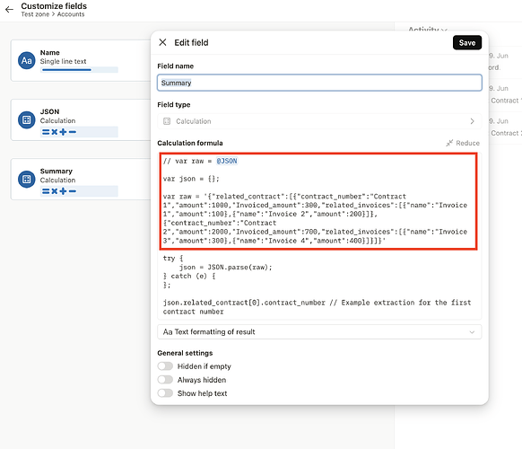Click the calculator icon in Field type row
The image size is (522, 449).
[167, 121]
